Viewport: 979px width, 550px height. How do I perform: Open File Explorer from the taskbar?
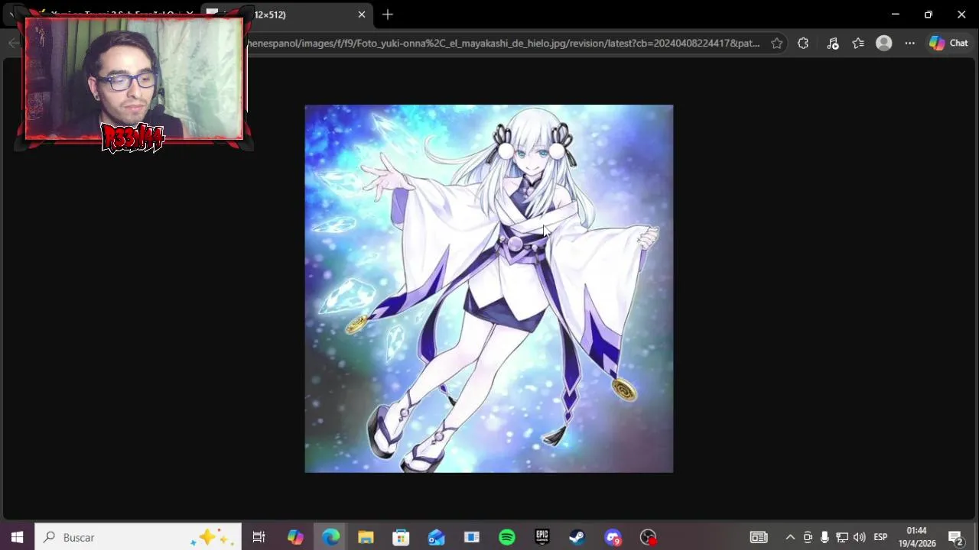click(366, 537)
